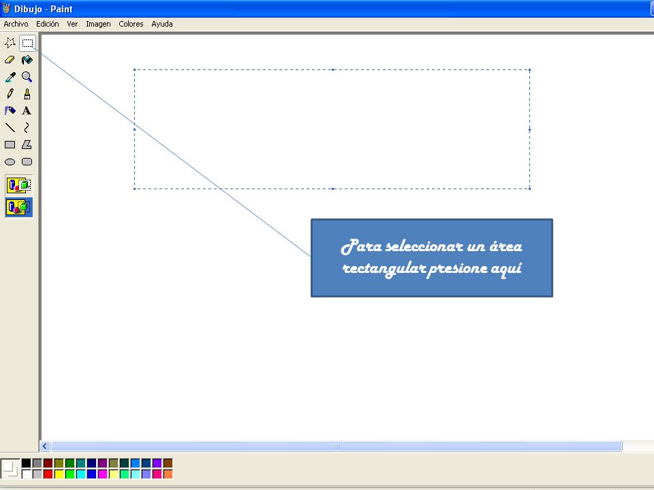
Task: Pick the Rectangle shape tool
Action: [x=10, y=144]
